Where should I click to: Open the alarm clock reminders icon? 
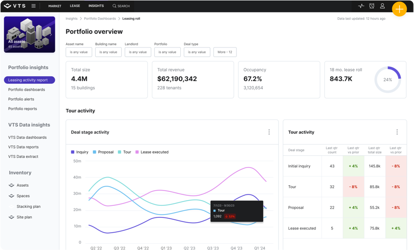(x=372, y=6)
